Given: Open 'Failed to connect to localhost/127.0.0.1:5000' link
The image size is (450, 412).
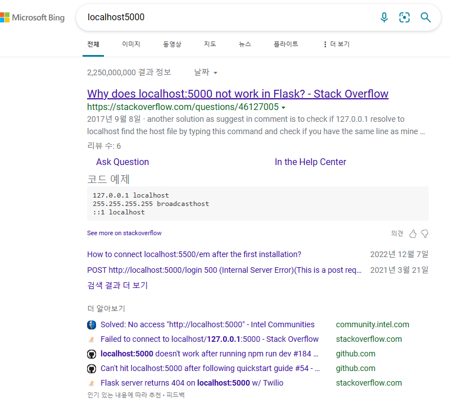Looking at the screenshot, I should [210, 339].
